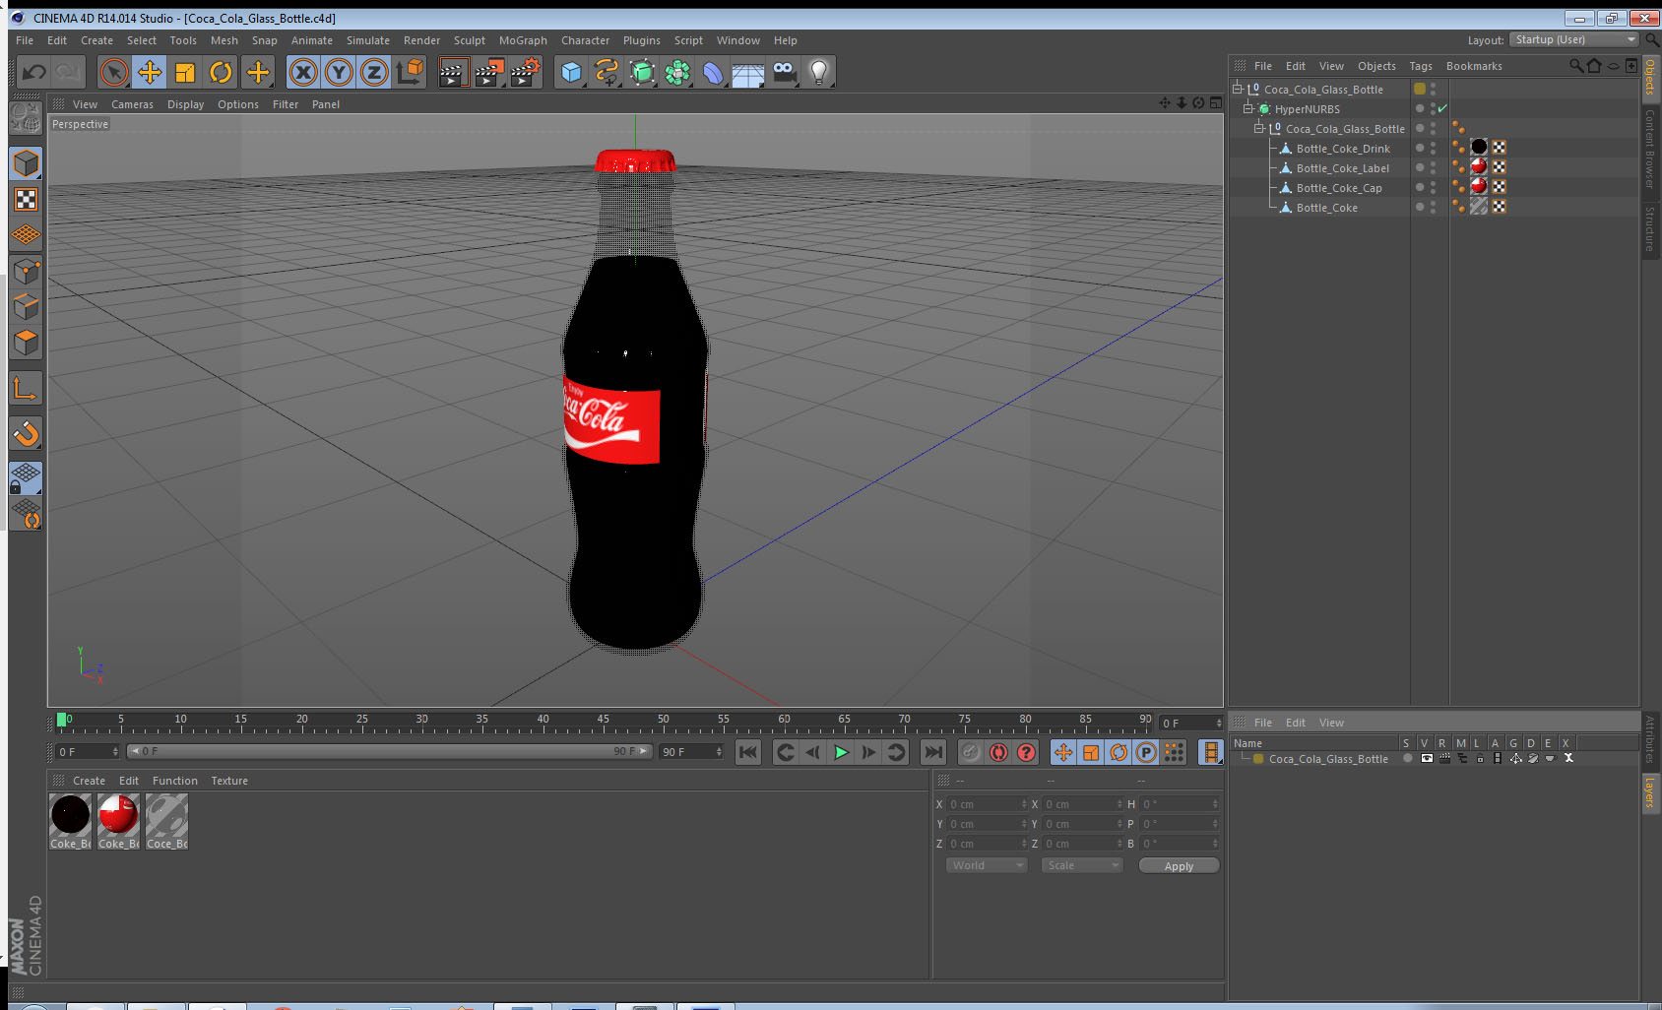Go to end of animation

tap(932, 752)
